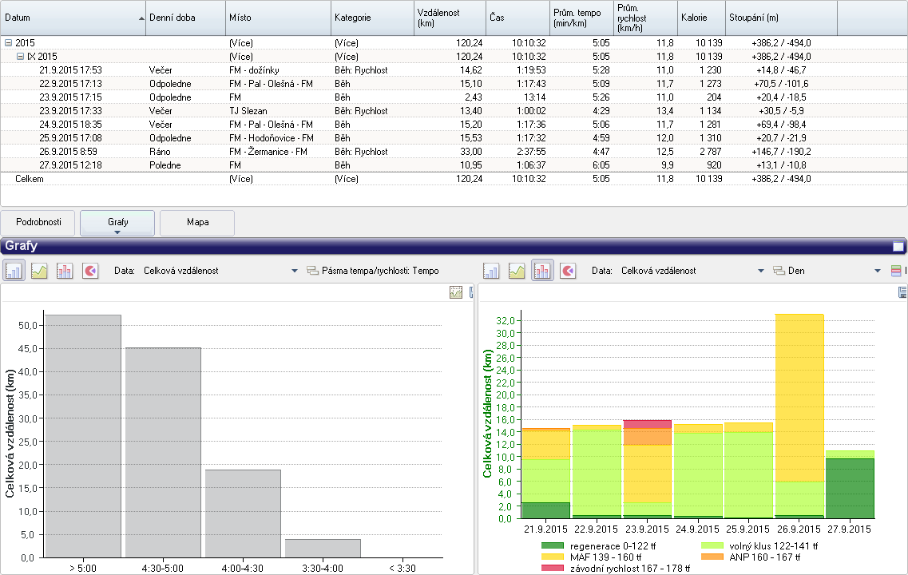Open the Den grouping dropdown arrow
This screenshot has width=908, height=575.
coord(878,271)
